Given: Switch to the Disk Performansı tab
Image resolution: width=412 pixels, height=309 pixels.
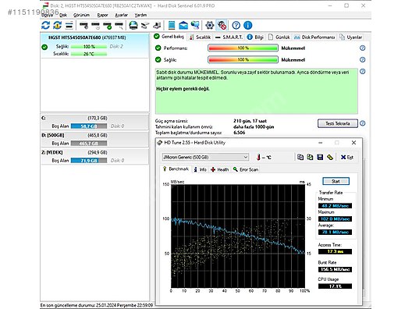Looking at the screenshot, I should coord(314,37).
